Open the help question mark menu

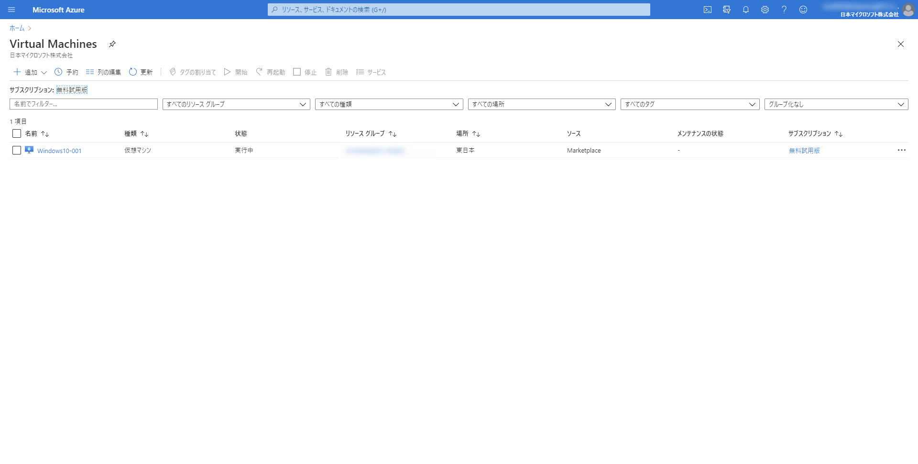click(784, 10)
